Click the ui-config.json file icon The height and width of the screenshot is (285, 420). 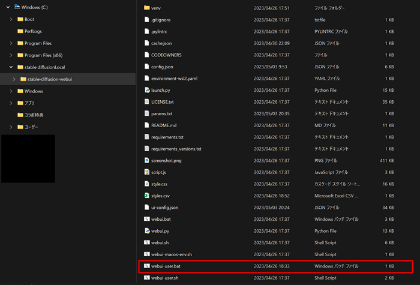[146, 208]
